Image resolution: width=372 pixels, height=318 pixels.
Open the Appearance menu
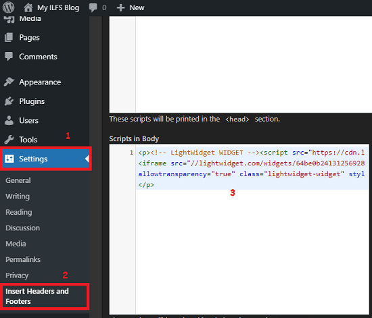40,82
